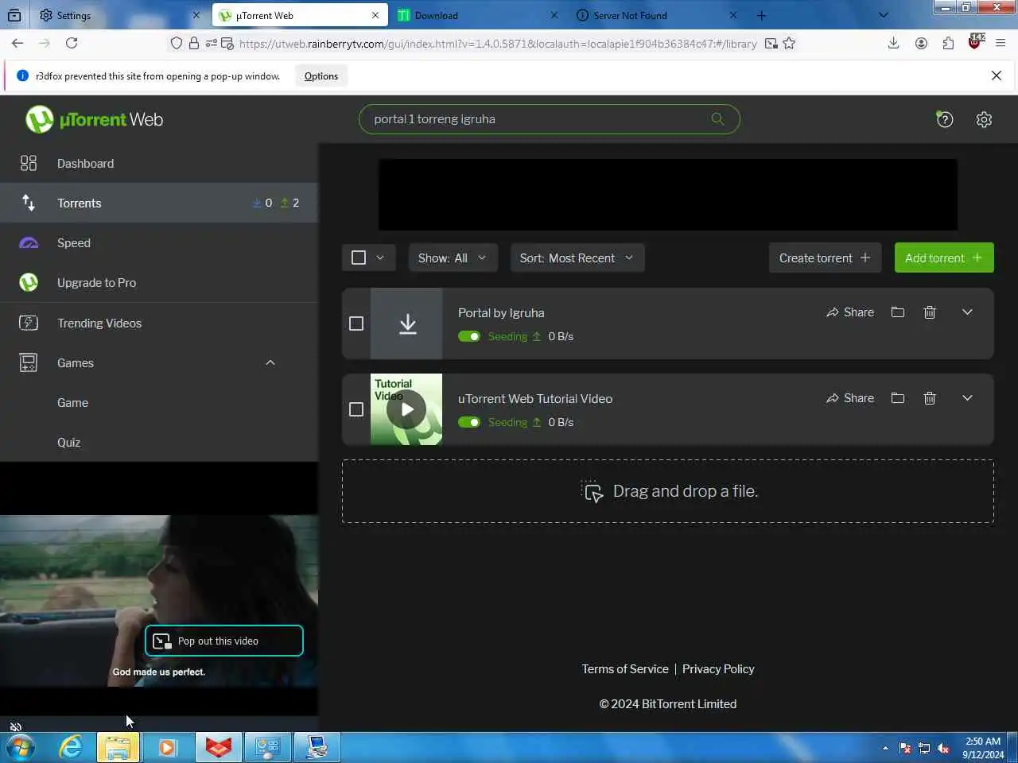The image size is (1018, 763).
Task: Select Torrents in the sidebar
Action: (x=159, y=203)
